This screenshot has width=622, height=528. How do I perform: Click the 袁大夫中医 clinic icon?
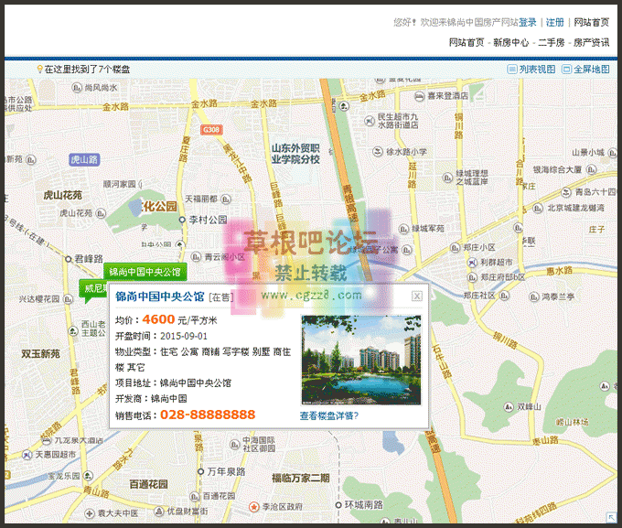pos(90,513)
